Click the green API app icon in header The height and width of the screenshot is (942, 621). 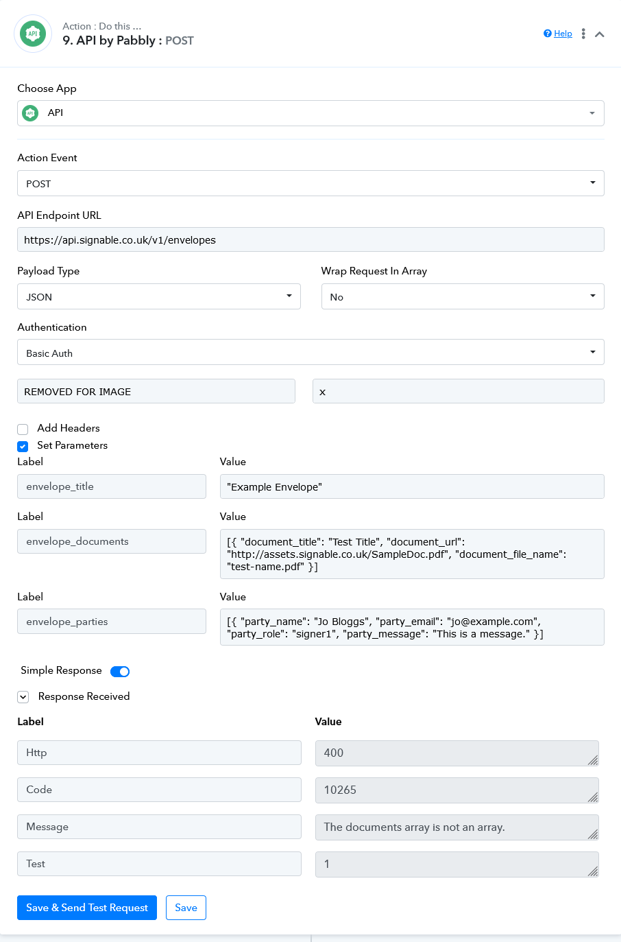click(x=33, y=34)
